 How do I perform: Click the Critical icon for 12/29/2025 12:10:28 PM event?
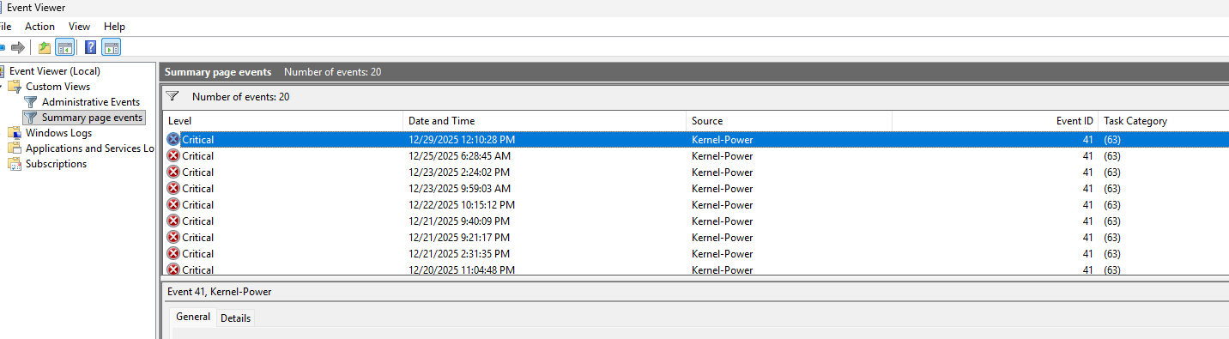coord(173,139)
